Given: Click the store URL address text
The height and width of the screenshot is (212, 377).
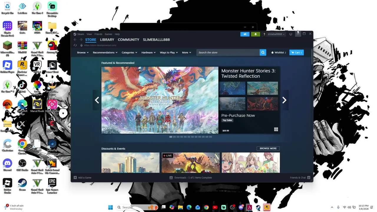Looking at the screenshot, I should coord(100,45).
